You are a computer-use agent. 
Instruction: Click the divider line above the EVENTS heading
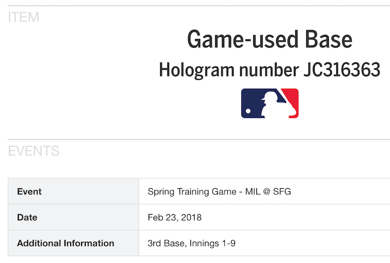[199, 139]
